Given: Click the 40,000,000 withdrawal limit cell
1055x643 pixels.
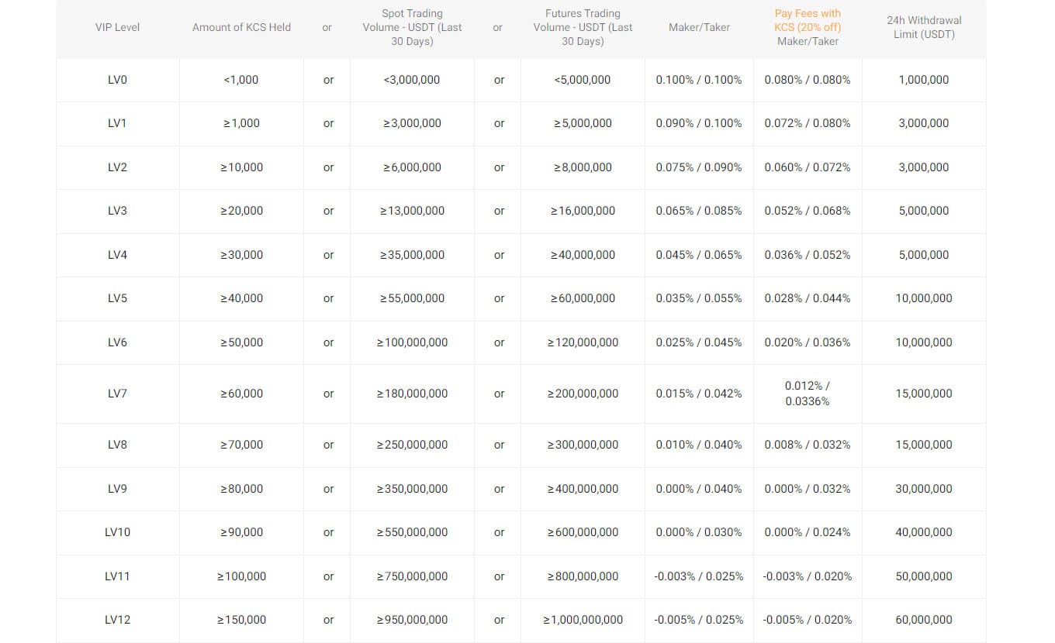Looking at the screenshot, I should (x=924, y=532).
